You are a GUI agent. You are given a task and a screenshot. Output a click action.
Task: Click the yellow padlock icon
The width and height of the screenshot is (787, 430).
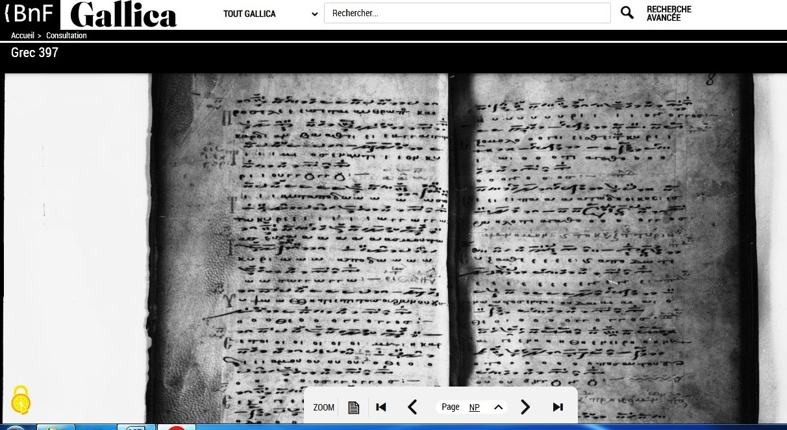21,400
